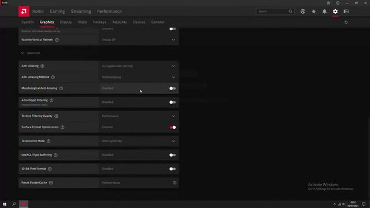Switch to Display settings tab
The height and width of the screenshot is (208, 370).
66,22
